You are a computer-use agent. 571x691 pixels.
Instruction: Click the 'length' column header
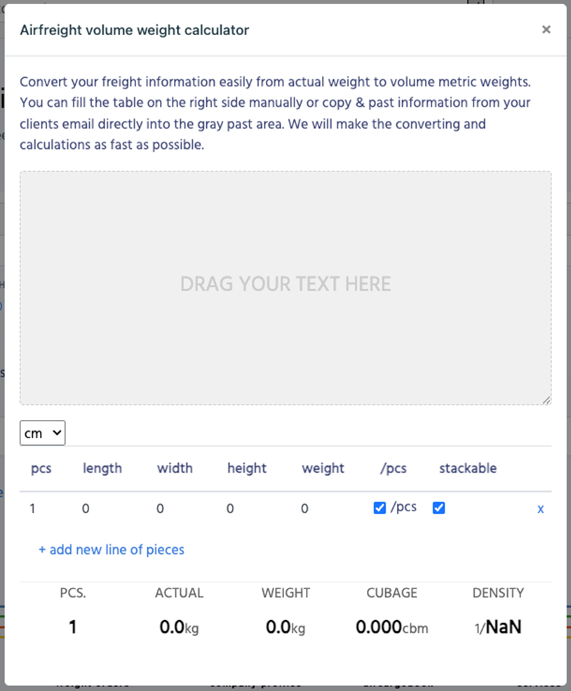coord(102,468)
